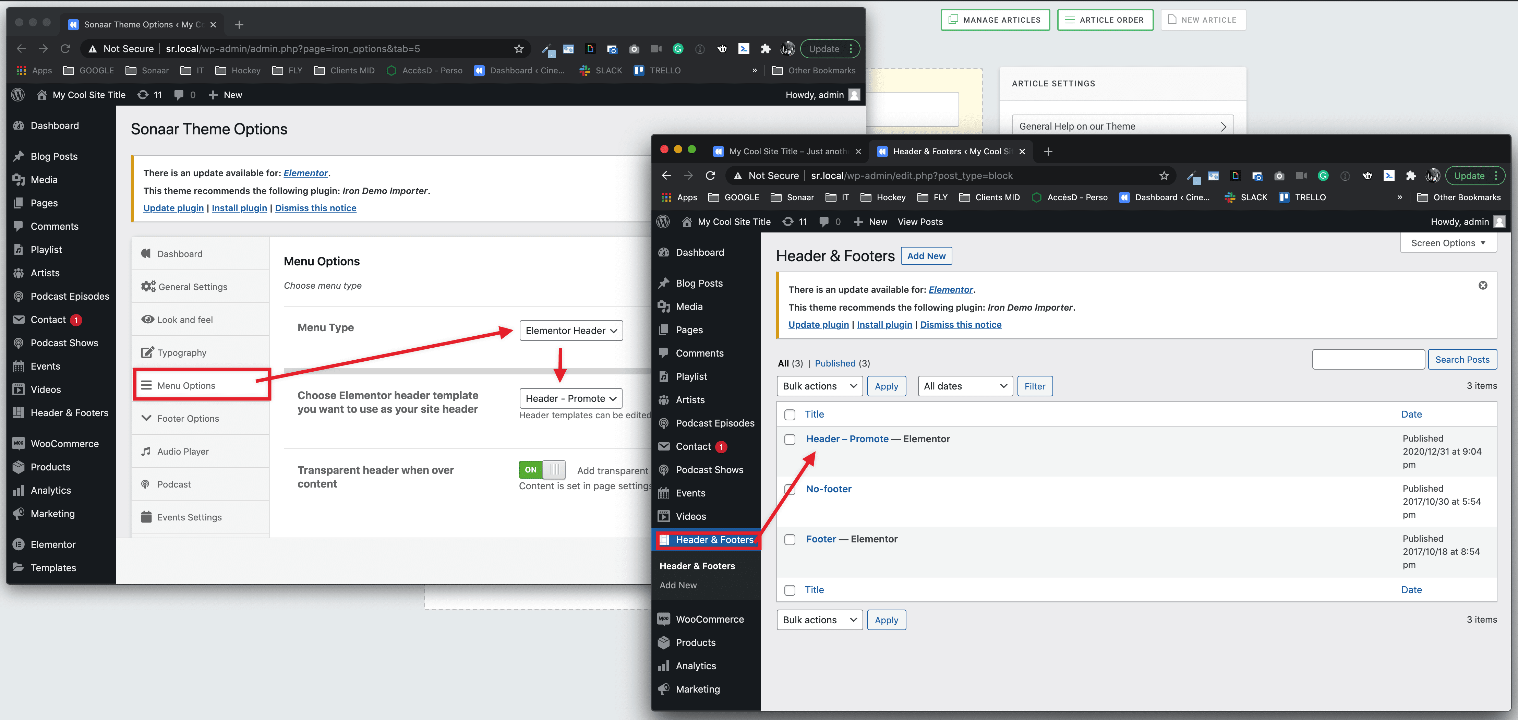
Task: Open comments bubble icon in front admin bar
Action: 830,221
